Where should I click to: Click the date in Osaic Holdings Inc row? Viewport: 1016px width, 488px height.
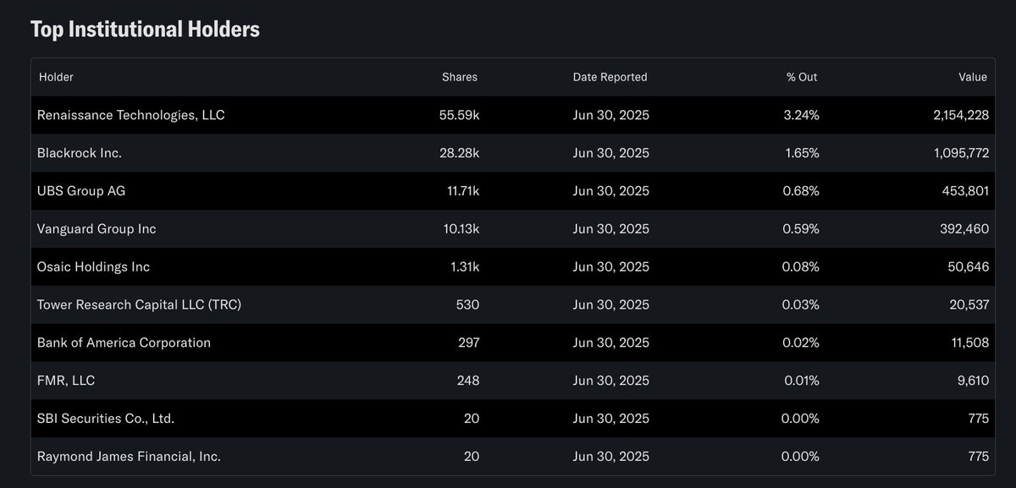pyautogui.click(x=610, y=266)
